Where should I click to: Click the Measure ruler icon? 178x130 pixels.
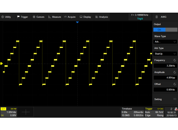(50, 17)
